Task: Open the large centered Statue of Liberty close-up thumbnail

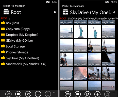Action: point(80,31)
